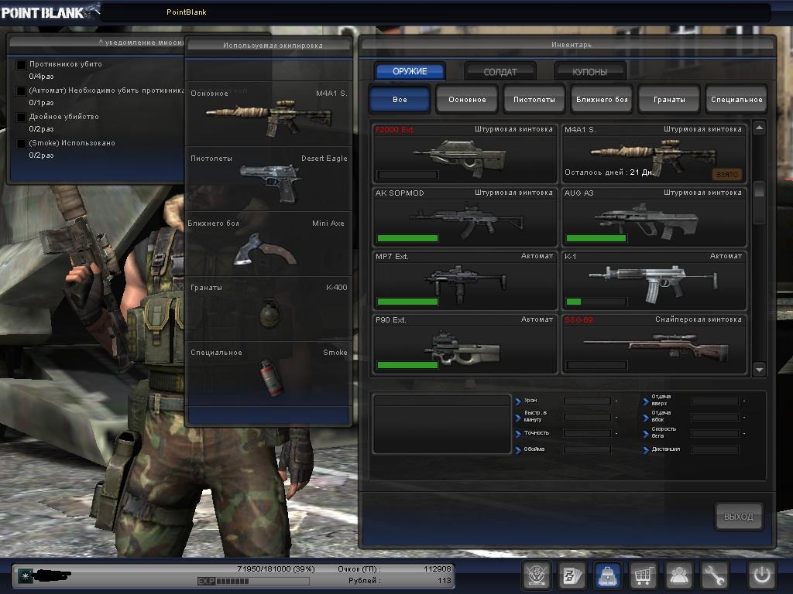This screenshot has height=594, width=793.
Task: Select the equipped Mini Axe melee slot
Action: point(268,246)
